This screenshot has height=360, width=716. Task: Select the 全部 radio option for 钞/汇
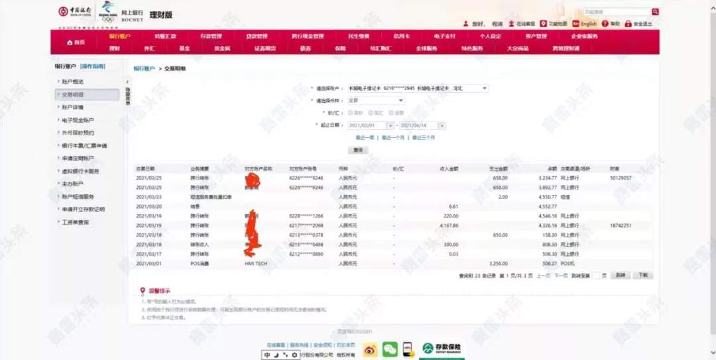(391, 113)
